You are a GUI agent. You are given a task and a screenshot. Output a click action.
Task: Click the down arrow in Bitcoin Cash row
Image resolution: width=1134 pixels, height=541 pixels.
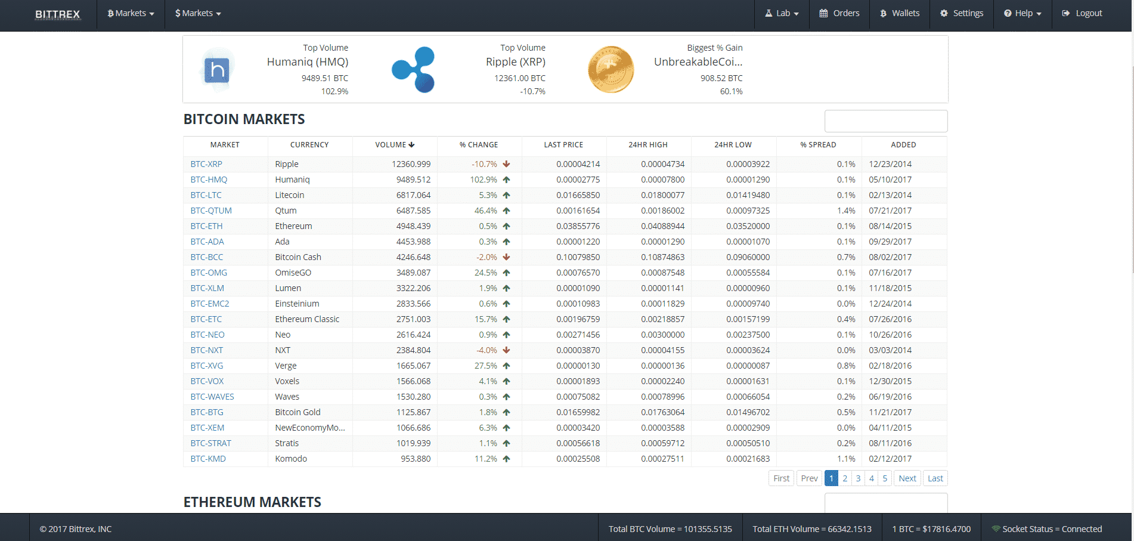(x=506, y=257)
